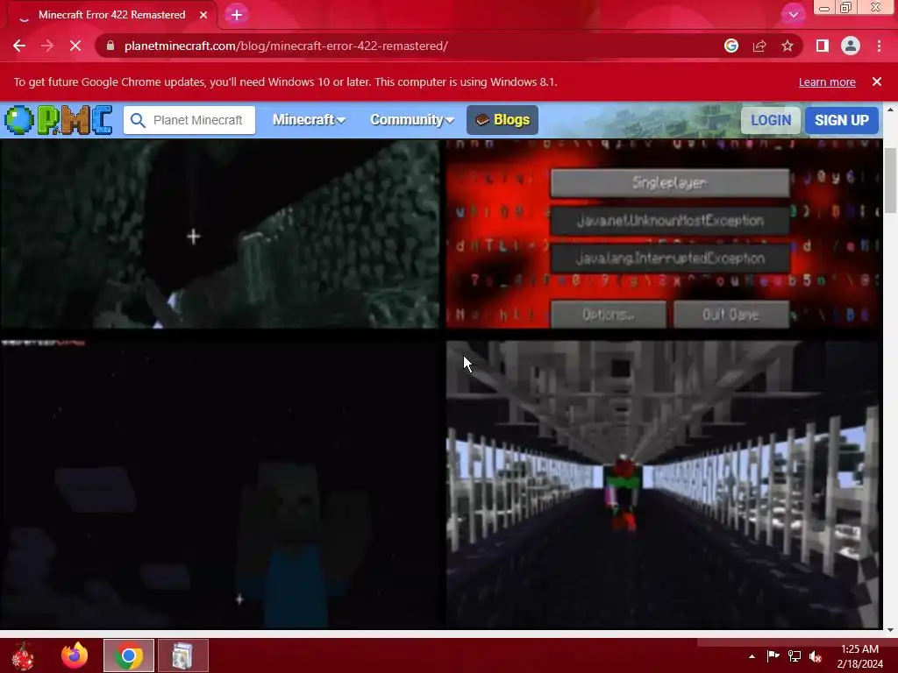Click the search magnifier icon
The image size is (898, 673).
coord(138,120)
